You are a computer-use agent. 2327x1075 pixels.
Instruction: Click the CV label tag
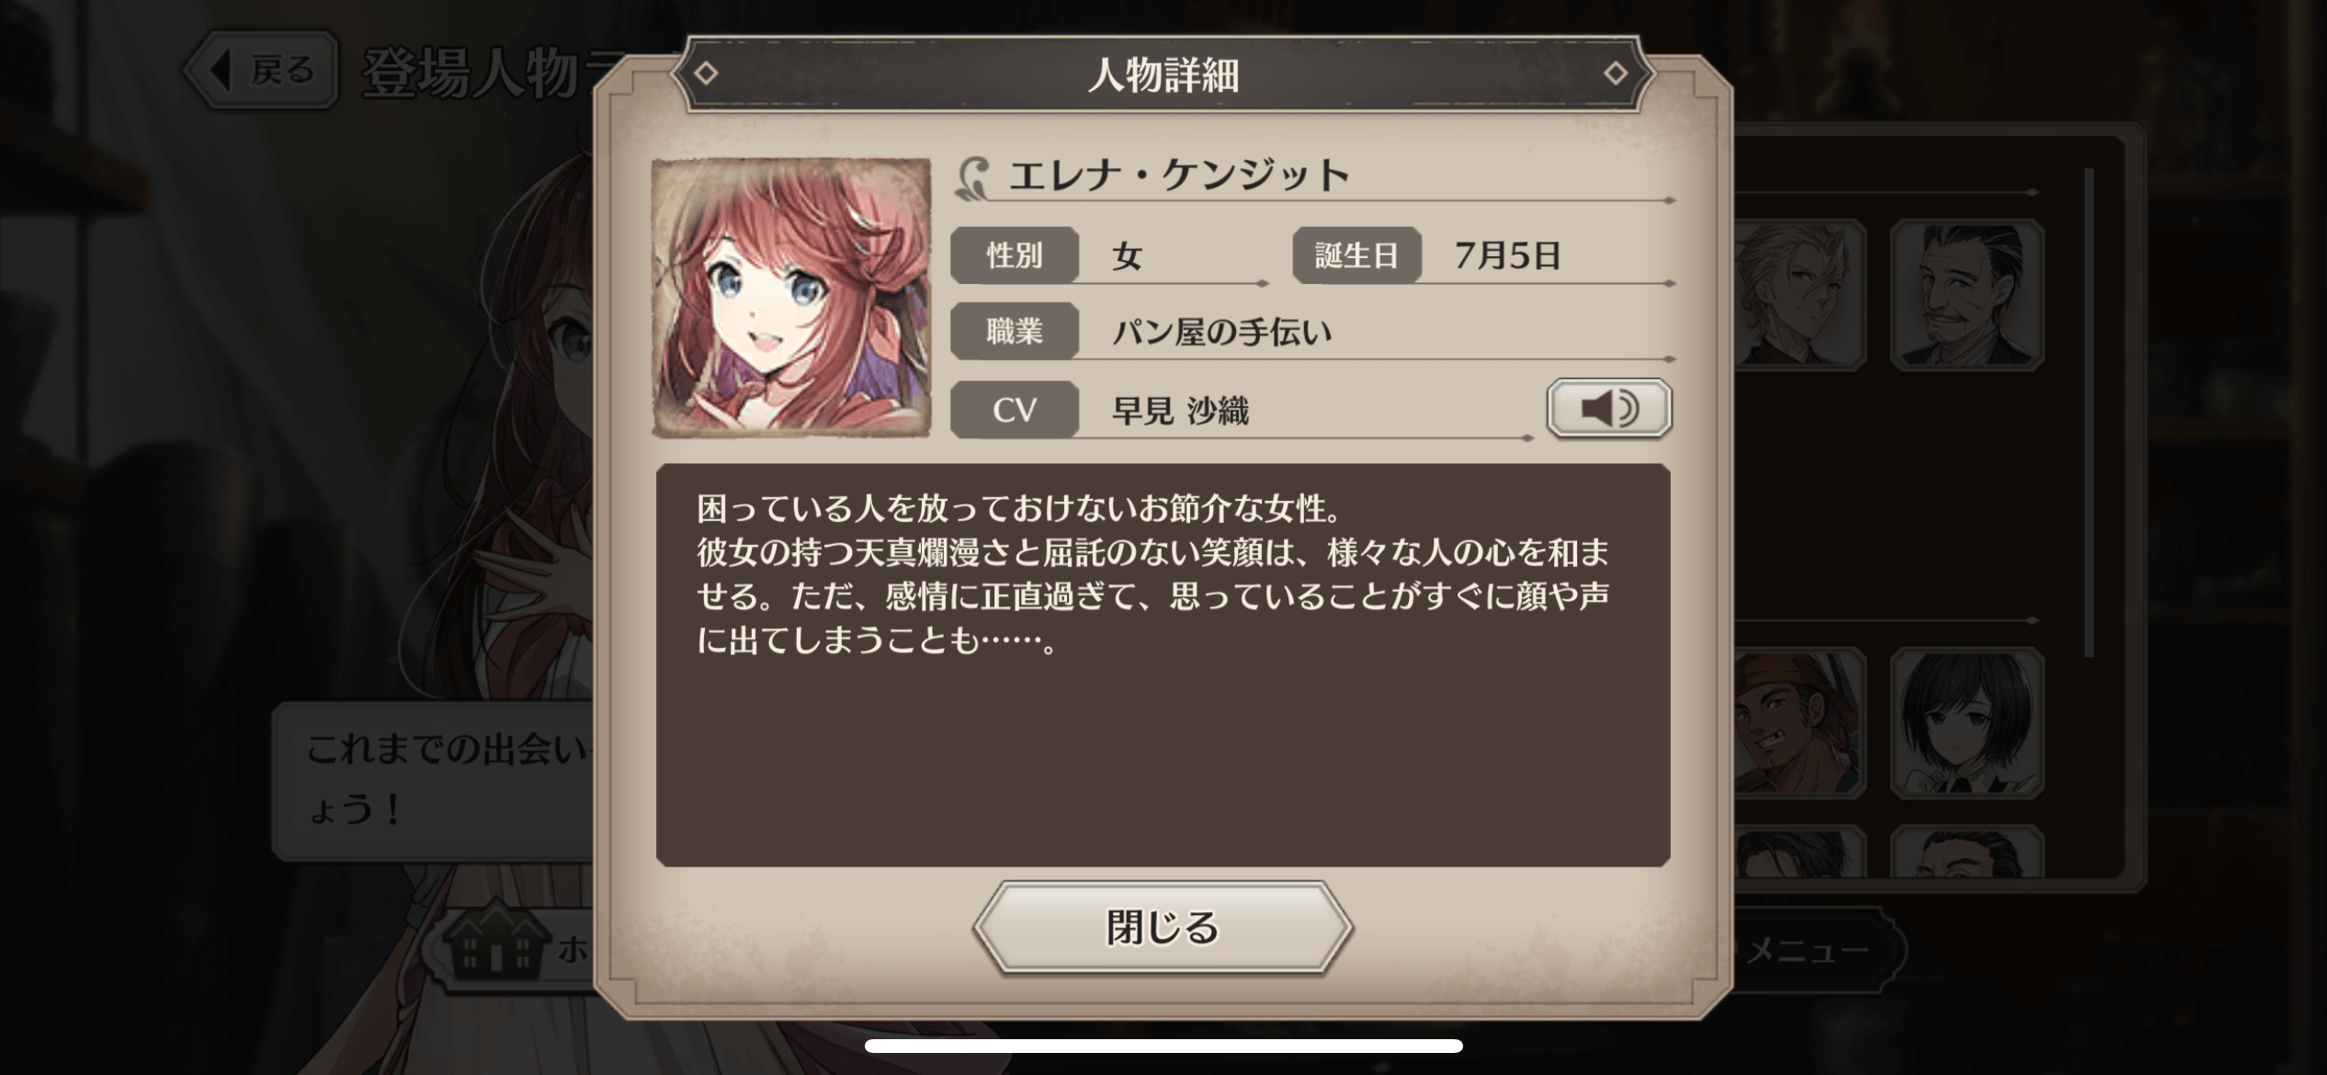pyautogui.click(x=1015, y=409)
